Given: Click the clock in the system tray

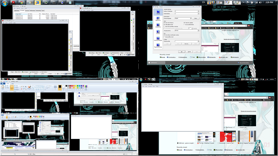Looking at the screenshot, I should (269, 2).
